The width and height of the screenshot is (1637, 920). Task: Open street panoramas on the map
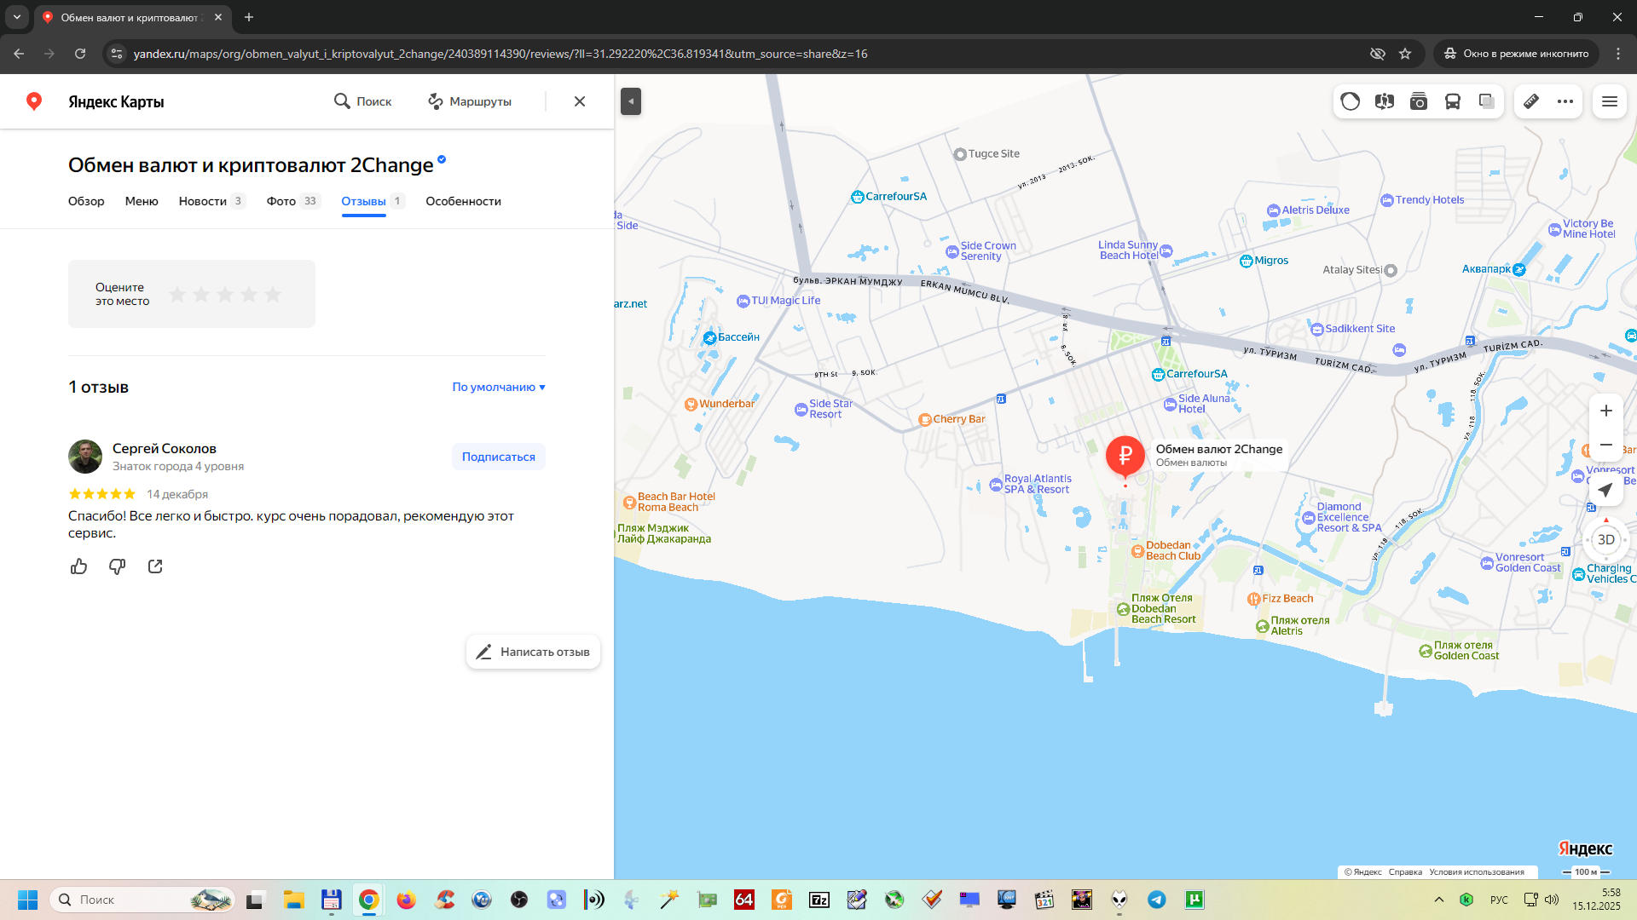[1385, 101]
